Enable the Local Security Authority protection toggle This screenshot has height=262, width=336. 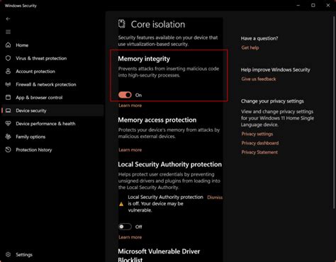(125, 227)
